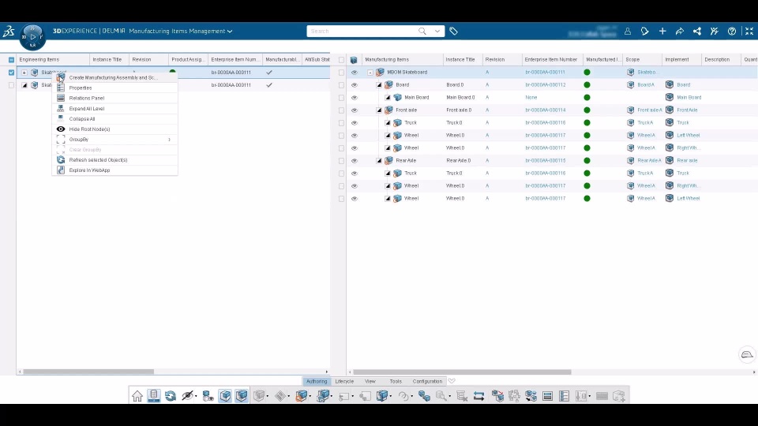The height and width of the screenshot is (426, 758).
Task: Click the swap arrows icon in toolbar
Action: pos(478,396)
